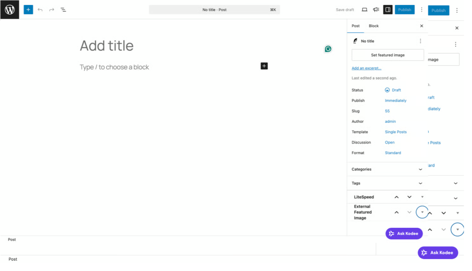
Task: Open the block inserter plus button
Action: click(x=28, y=10)
